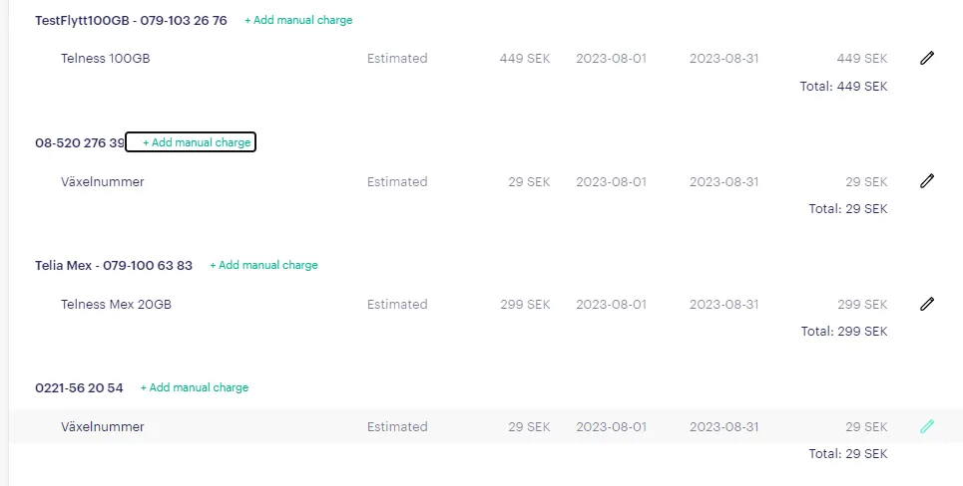Click the Telness Mex 20GB product name

[116, 304]
